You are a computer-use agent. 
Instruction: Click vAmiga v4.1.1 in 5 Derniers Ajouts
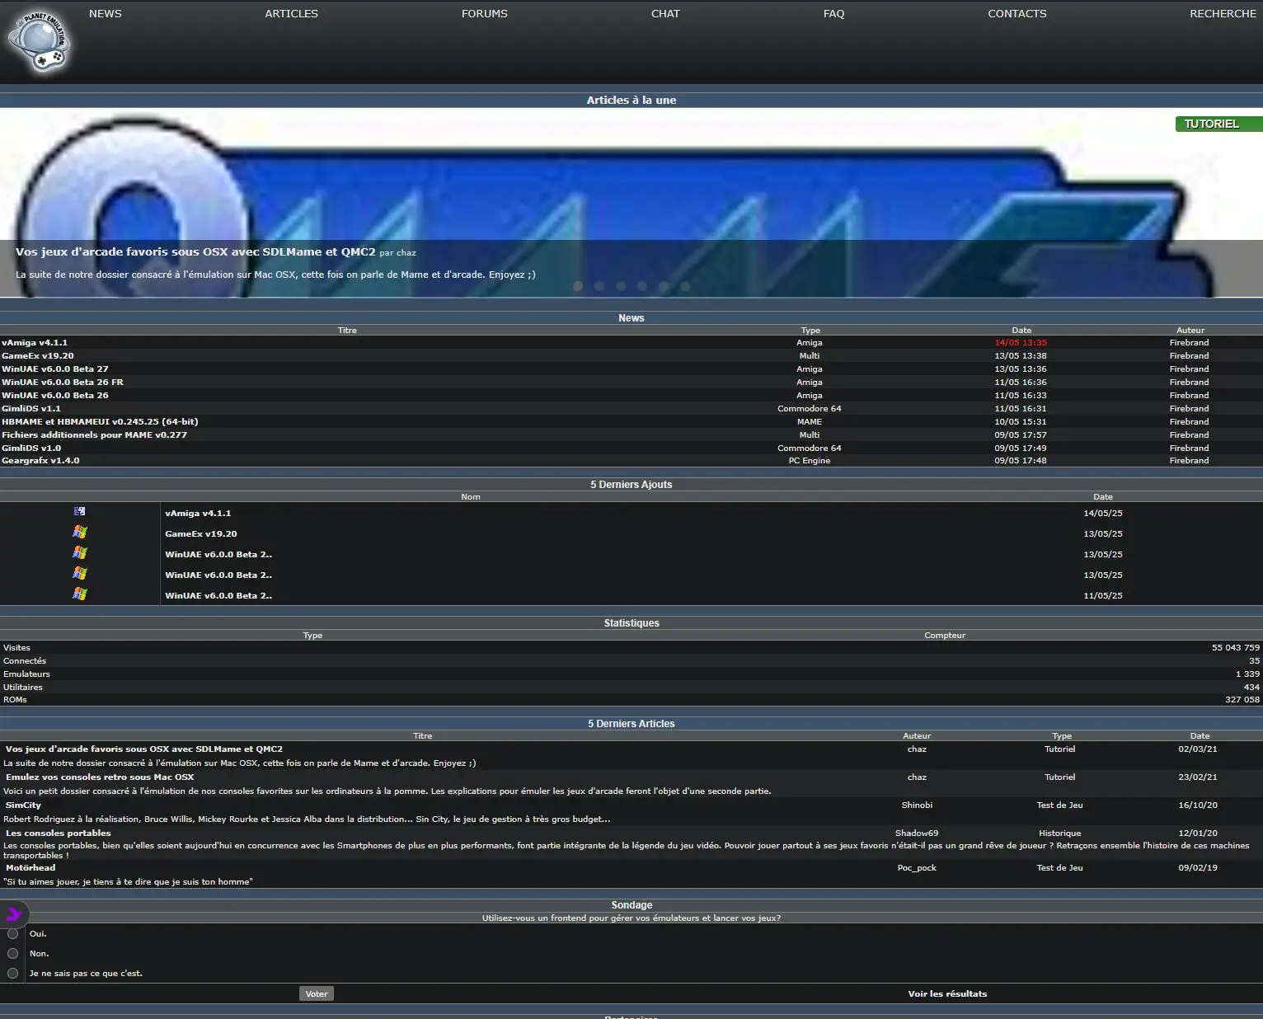pyautogui.click(x=198, y=513)
